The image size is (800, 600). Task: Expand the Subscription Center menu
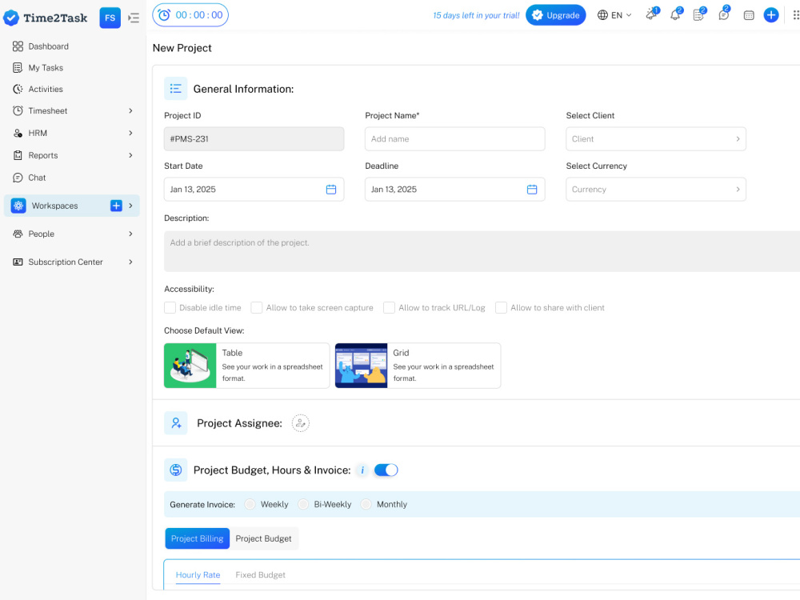(131, 262)
